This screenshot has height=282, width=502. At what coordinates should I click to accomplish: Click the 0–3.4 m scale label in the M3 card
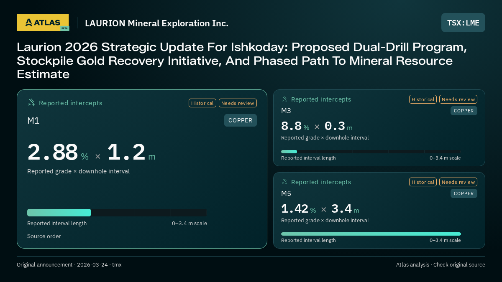pyautogui.click(x=445, y=158)
